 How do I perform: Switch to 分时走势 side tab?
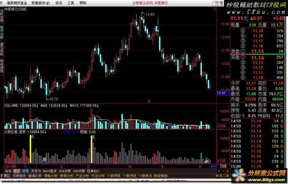coord(2,15)
